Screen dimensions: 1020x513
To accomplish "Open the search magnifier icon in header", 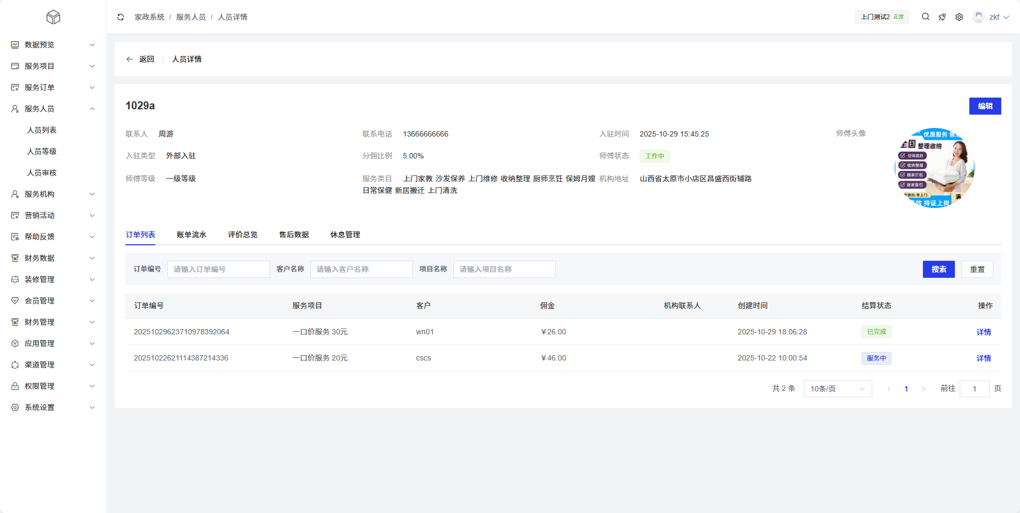I will coord(926,17).
